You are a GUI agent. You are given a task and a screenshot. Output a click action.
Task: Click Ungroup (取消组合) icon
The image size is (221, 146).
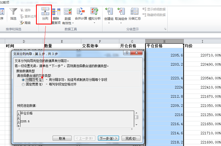click(121, 11)
